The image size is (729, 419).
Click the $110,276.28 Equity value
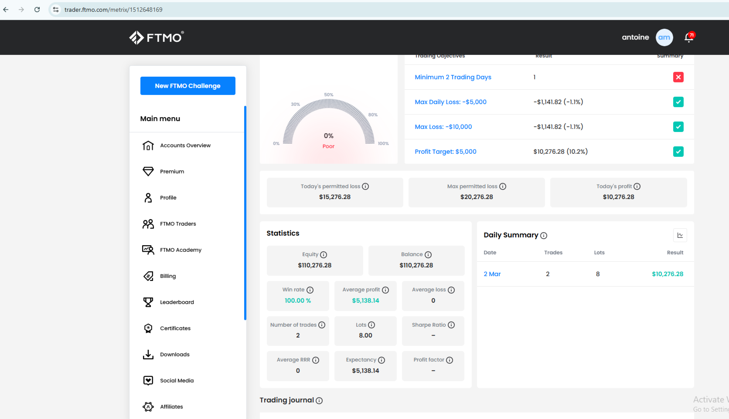(x=315, y=265)
